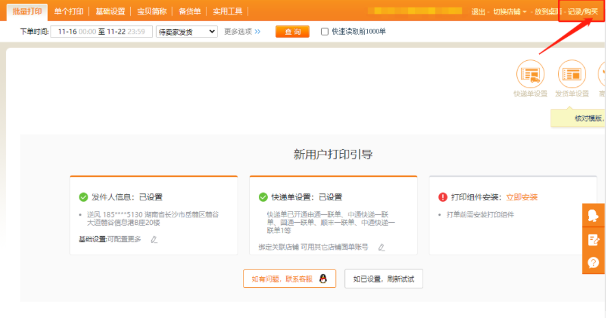
Task: Open the 待卖家发货 order status dropdown
Action: click(x=186, y=31)
